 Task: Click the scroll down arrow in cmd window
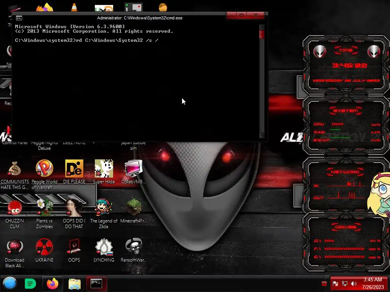(x=262, y=135)
